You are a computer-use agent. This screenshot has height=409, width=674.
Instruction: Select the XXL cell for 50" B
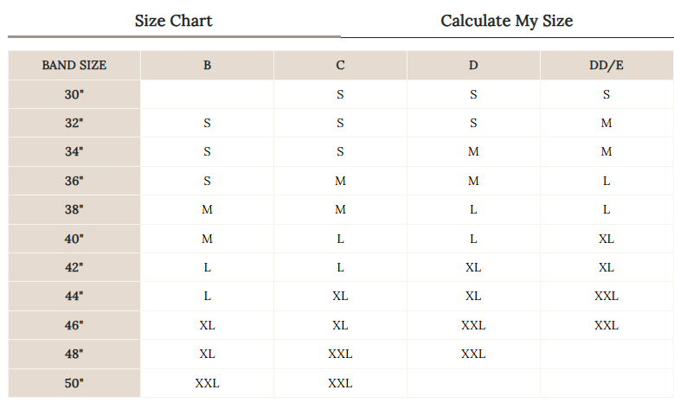(x=207, y=382)
